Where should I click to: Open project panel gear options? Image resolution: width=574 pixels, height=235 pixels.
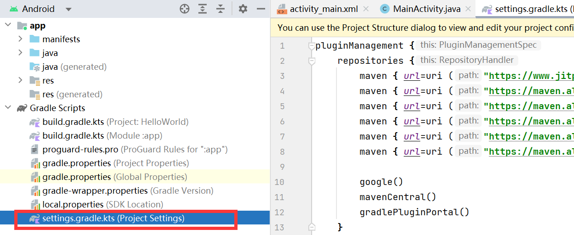(243, 9)
